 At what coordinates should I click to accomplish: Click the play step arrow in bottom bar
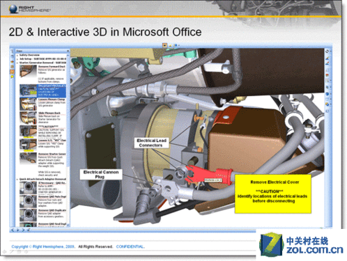click(x=18, y=230)
